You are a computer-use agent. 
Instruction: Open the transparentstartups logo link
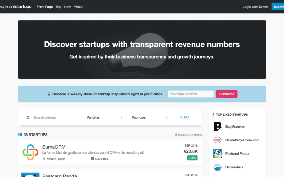(15, 7)
